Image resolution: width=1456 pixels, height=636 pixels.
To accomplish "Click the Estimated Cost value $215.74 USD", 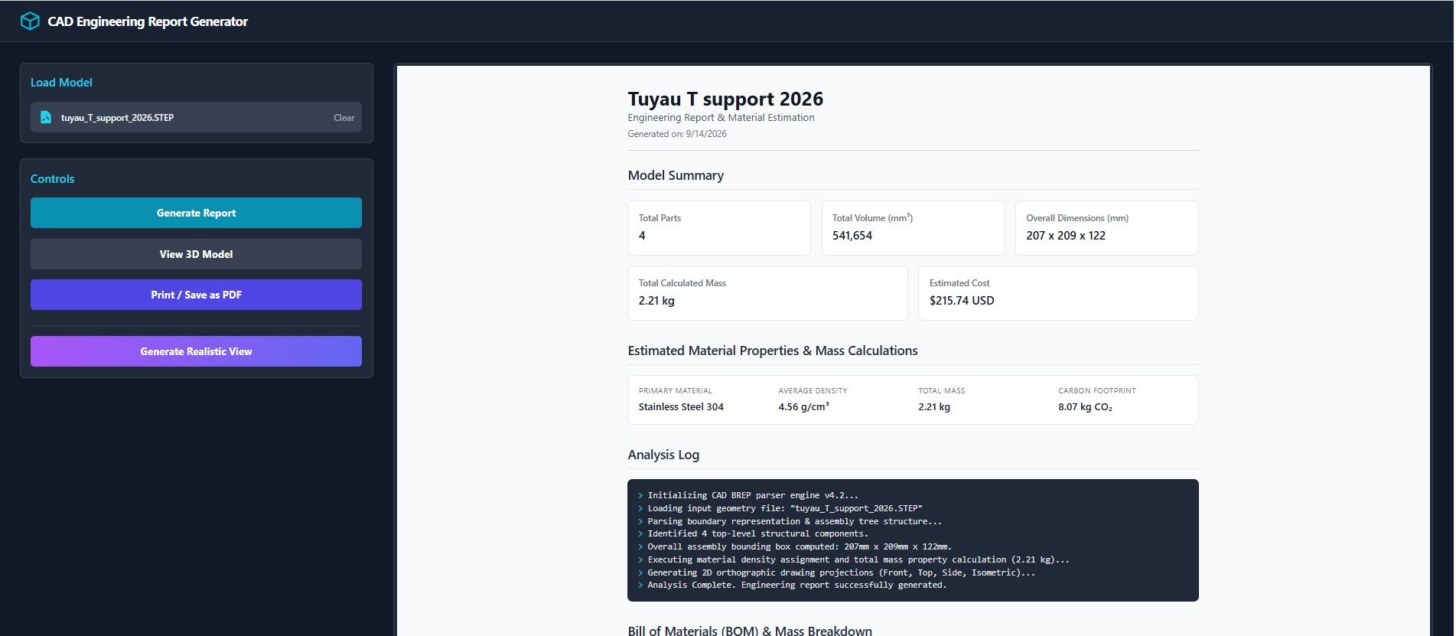I will 962,301.
